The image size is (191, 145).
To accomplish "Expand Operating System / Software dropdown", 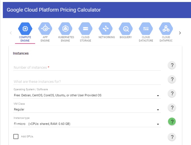I will tap(87, 96).
